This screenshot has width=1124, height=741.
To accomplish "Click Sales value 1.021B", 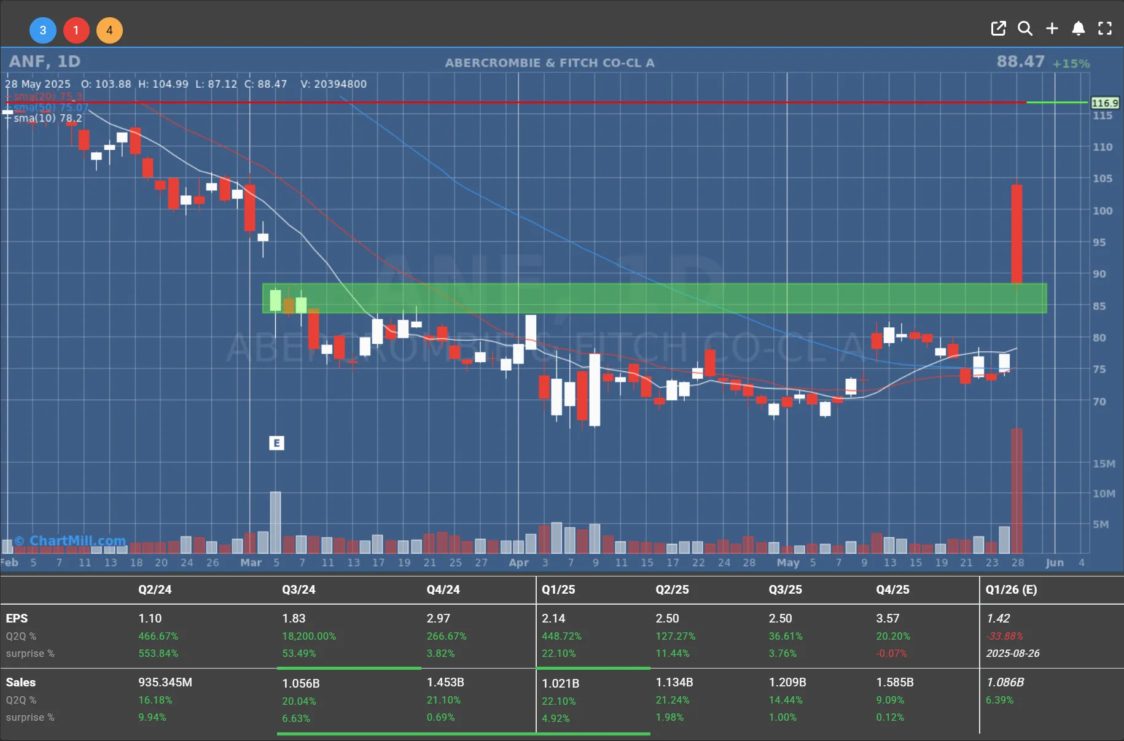I will tap(560, 683).
